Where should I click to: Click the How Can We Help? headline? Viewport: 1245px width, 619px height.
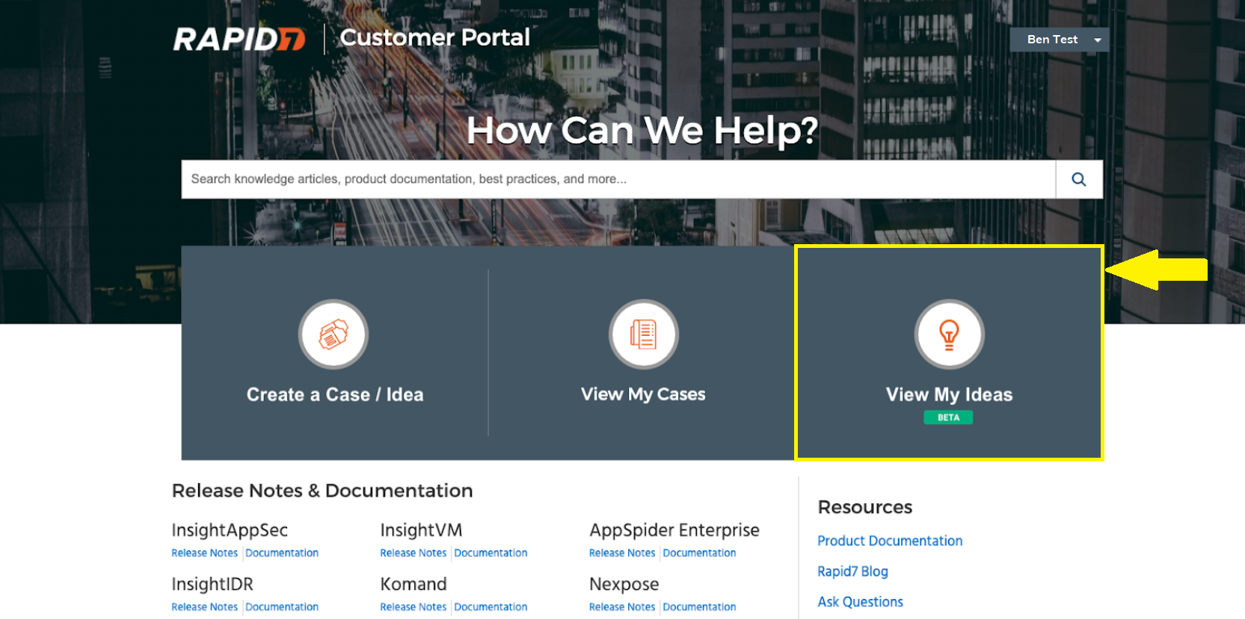[642, 130]
